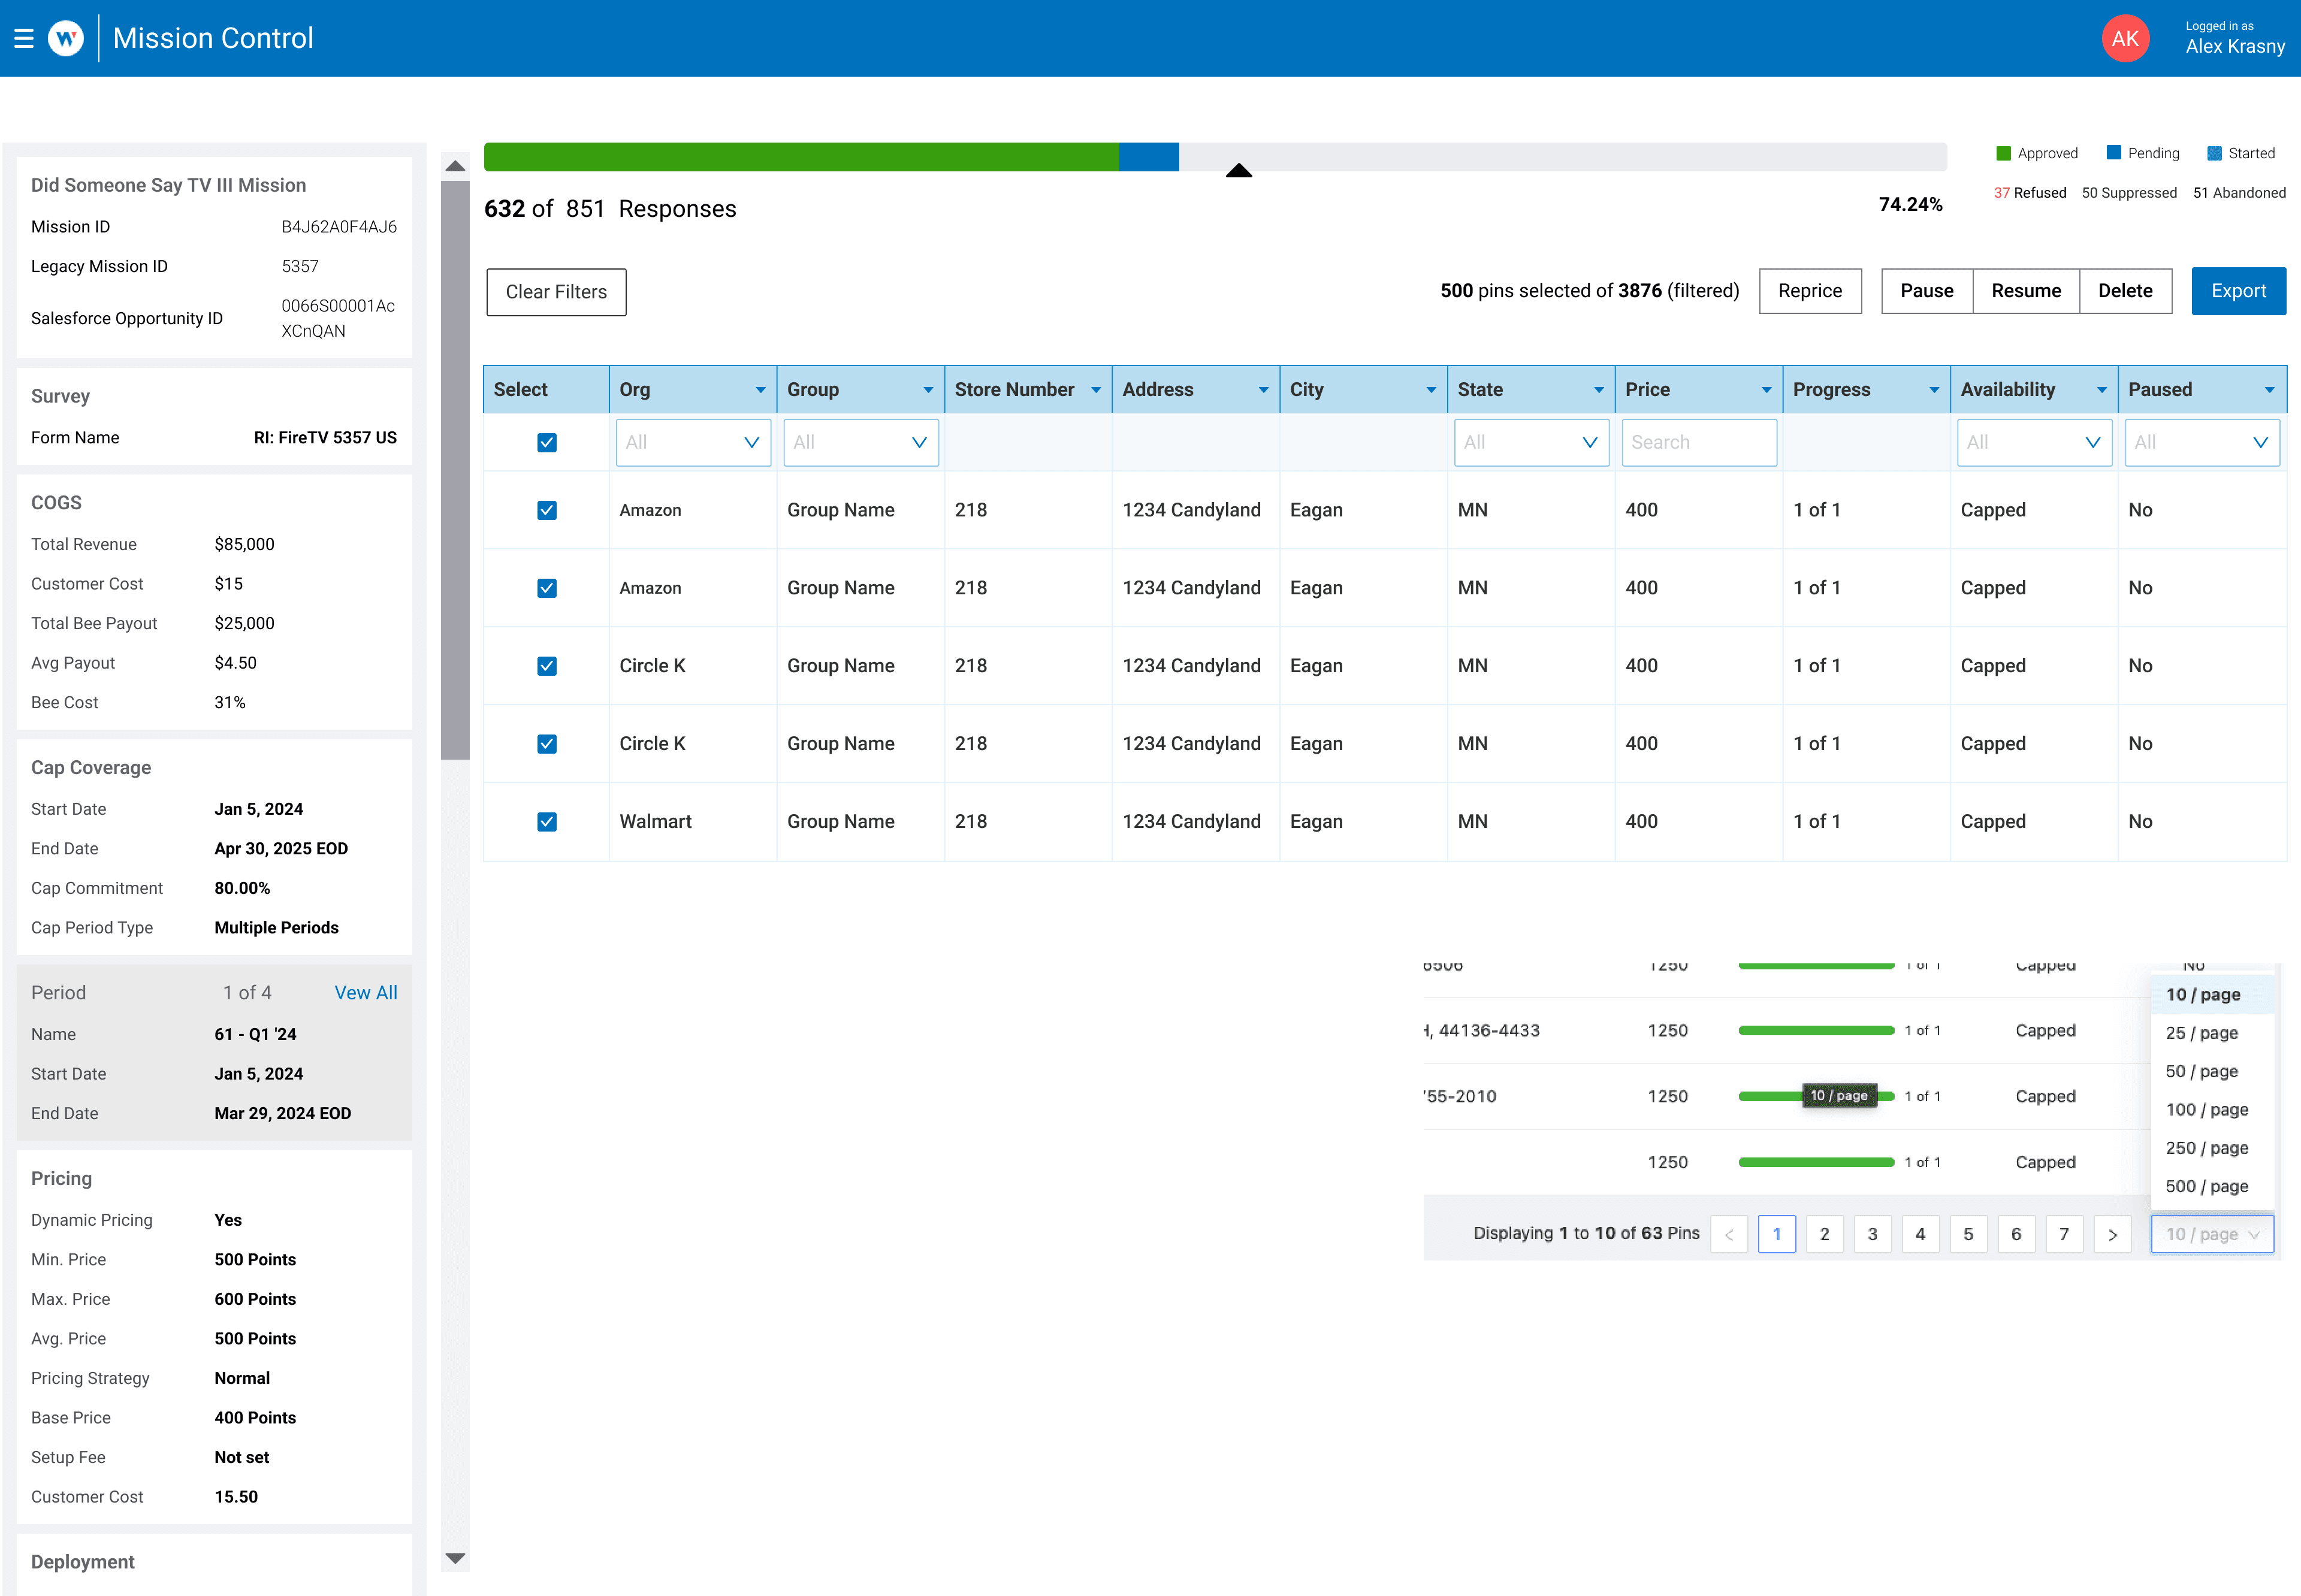The width and height of the screenshot is (2301, 1596).
Task: Go to the previous pagination page arrow
Action: click(x=1729, y=1234)
